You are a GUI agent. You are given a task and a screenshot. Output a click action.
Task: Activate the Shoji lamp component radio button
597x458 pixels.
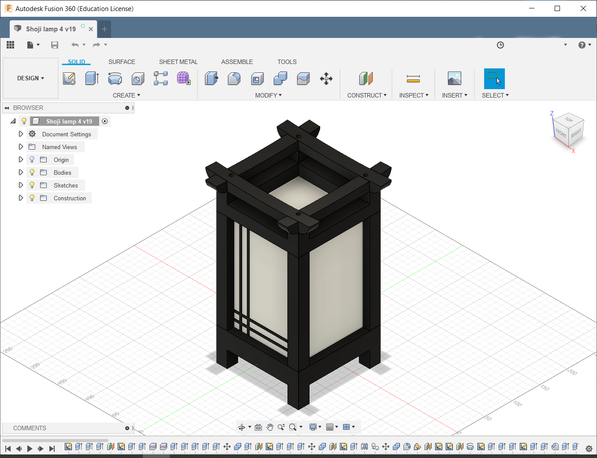(x=105, y=121)
